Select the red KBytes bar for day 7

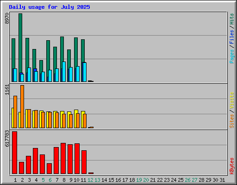(x=56, y=160)
